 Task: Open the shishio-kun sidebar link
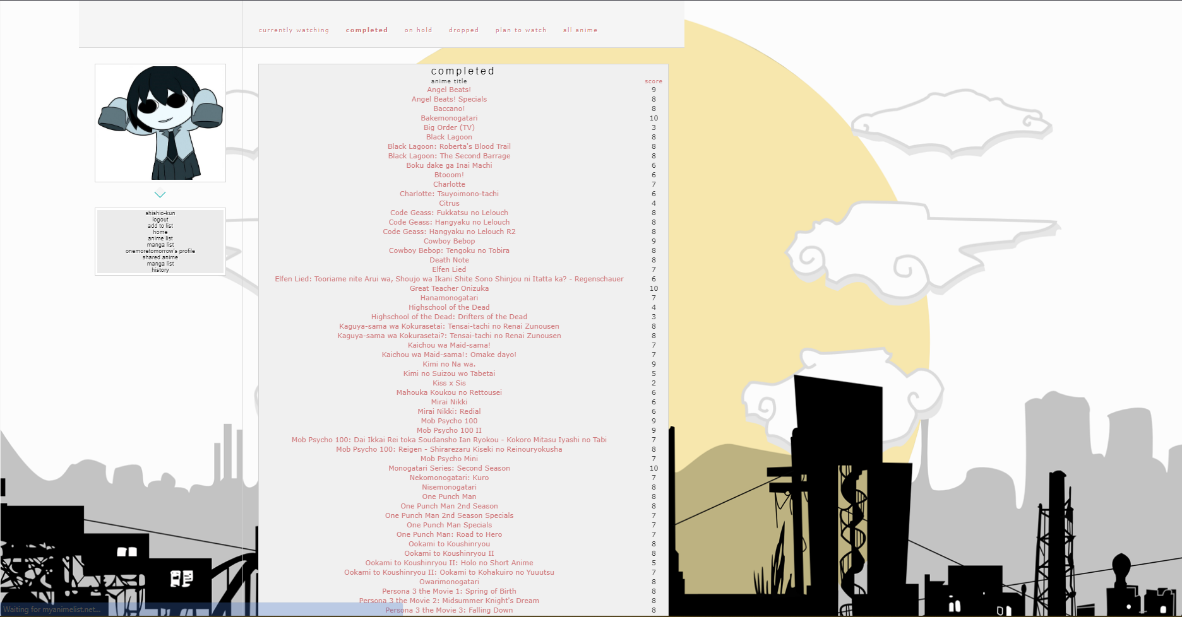point(160,213)
